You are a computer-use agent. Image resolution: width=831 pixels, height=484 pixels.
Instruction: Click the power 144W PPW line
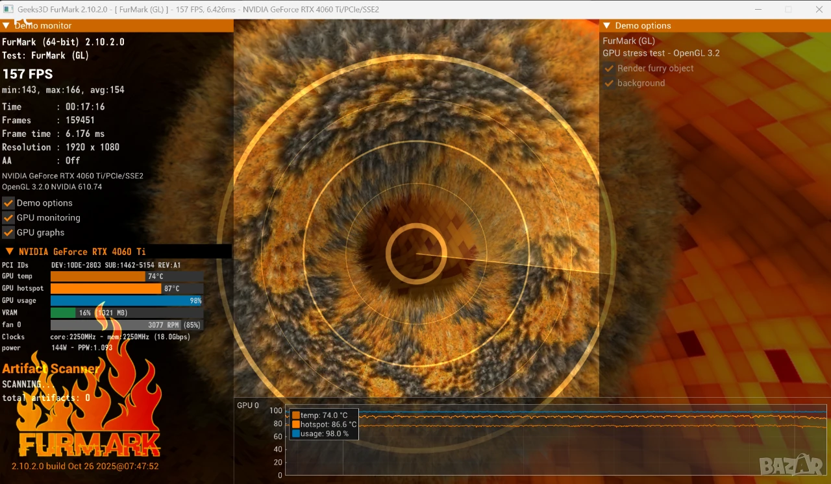click(x=57, y=348)
